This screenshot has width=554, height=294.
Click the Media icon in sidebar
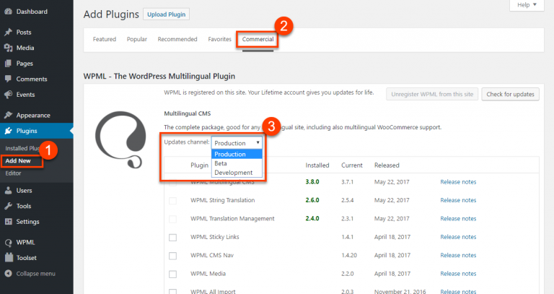[8, 48]
